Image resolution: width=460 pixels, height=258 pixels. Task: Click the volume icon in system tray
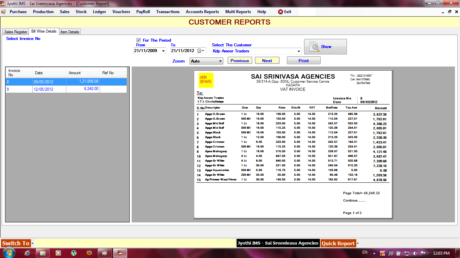415,253
